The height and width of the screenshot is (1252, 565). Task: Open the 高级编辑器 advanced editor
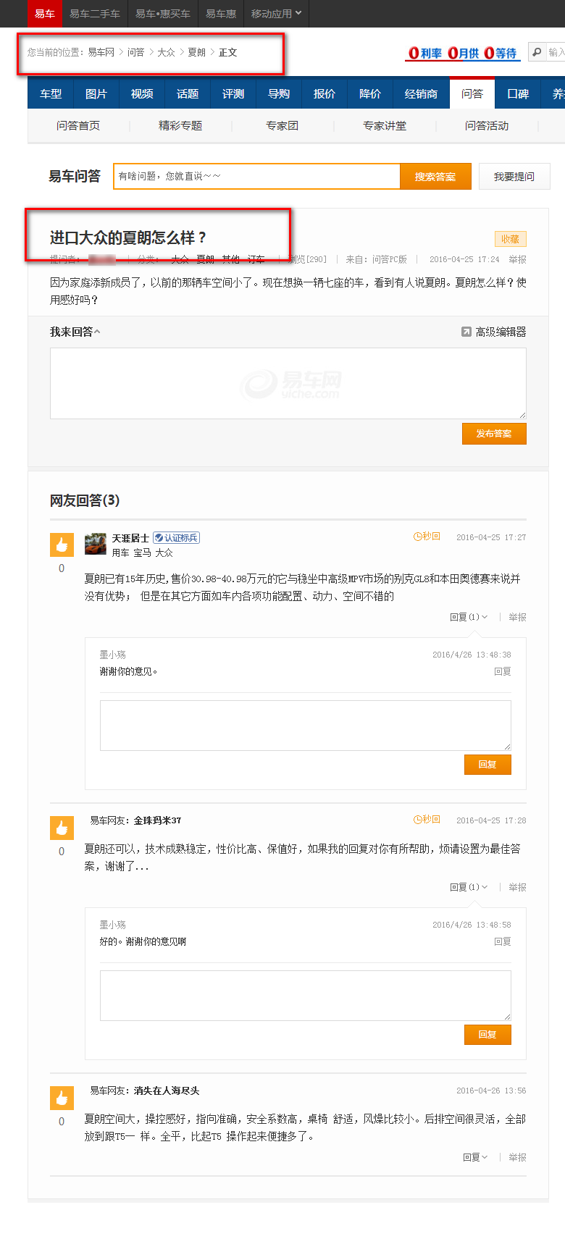click(x=494, y=332)
